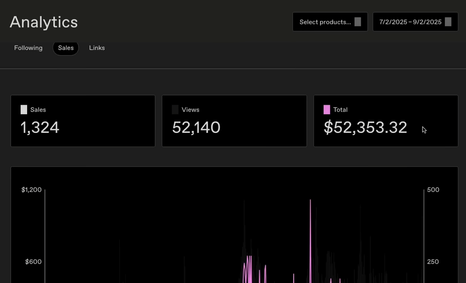Switch to the Following tab

pyautogui.click(x=28, y=48)
